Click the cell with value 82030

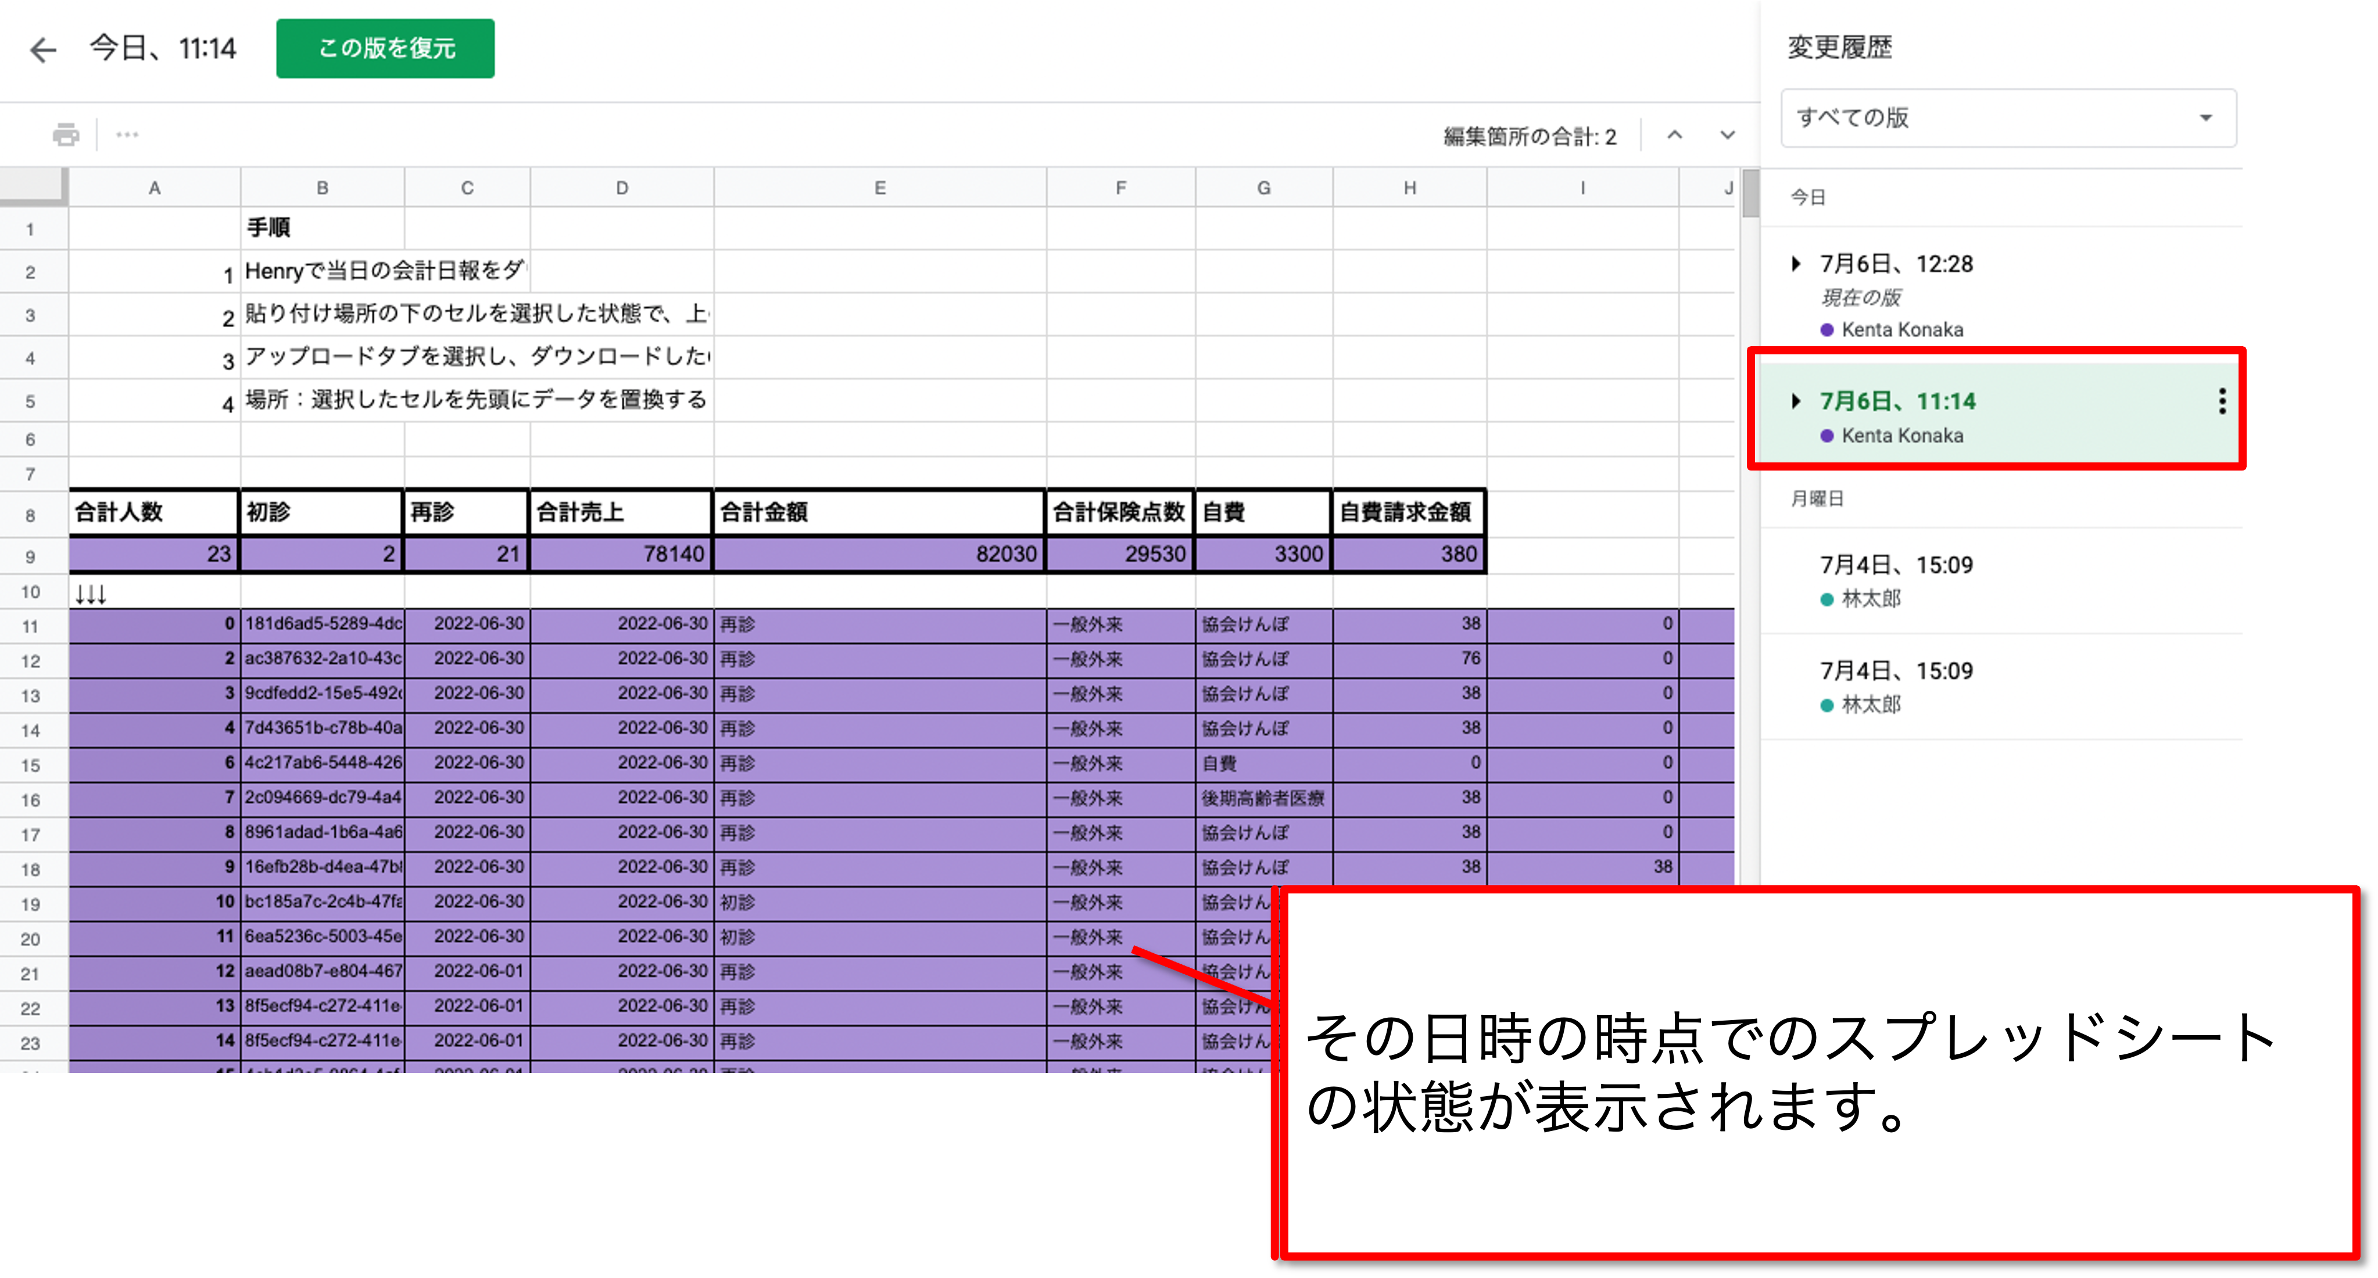(x=880, y=555)
